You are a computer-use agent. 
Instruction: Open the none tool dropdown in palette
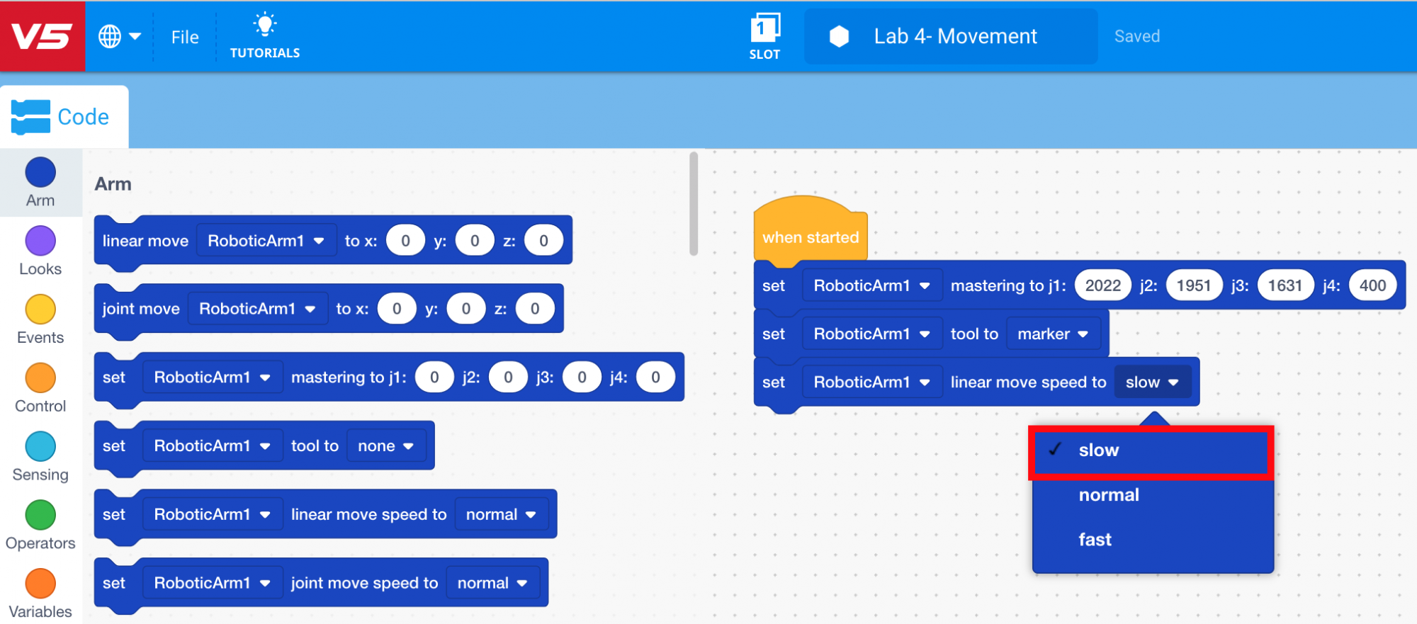point(385,446)
